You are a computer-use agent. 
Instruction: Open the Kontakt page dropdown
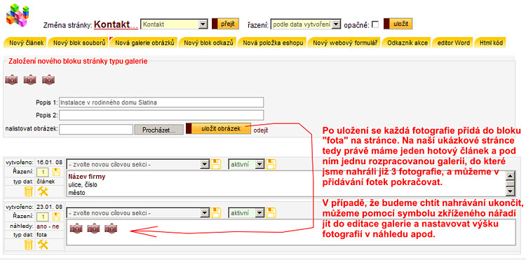tap(175, 24)
